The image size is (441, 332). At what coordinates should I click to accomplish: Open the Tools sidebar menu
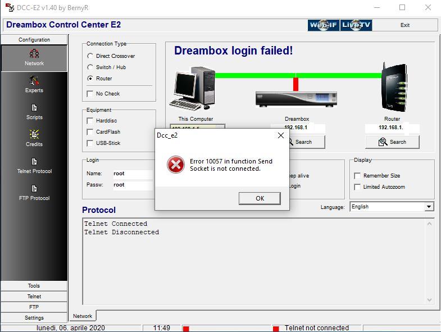tap(34, 285)
